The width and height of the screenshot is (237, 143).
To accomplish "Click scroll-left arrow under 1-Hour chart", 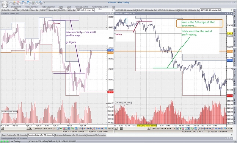I will coord(2,128).
